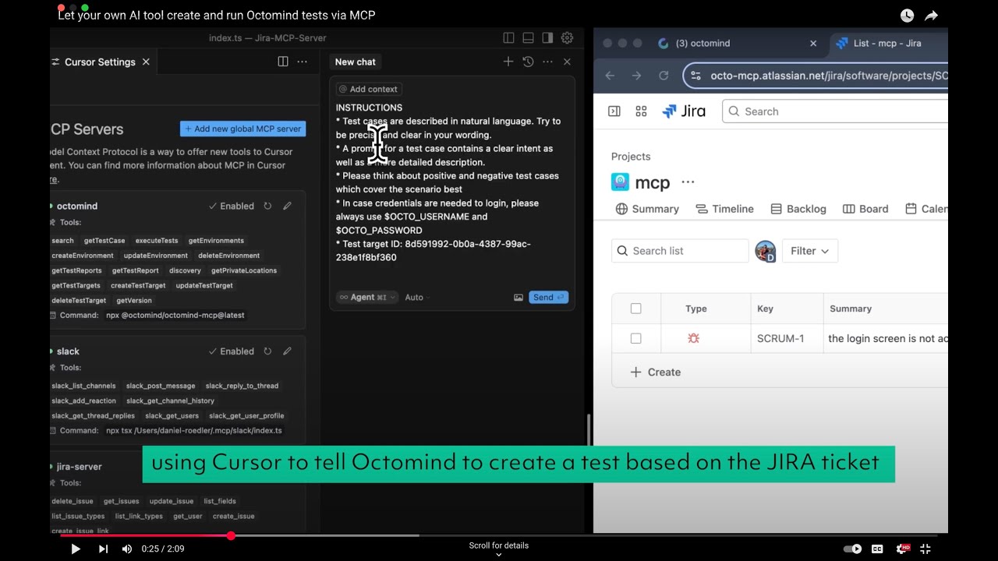Open chat history clock icon
The width and height of the screenshot is (998, 561).
click(528, 62)
